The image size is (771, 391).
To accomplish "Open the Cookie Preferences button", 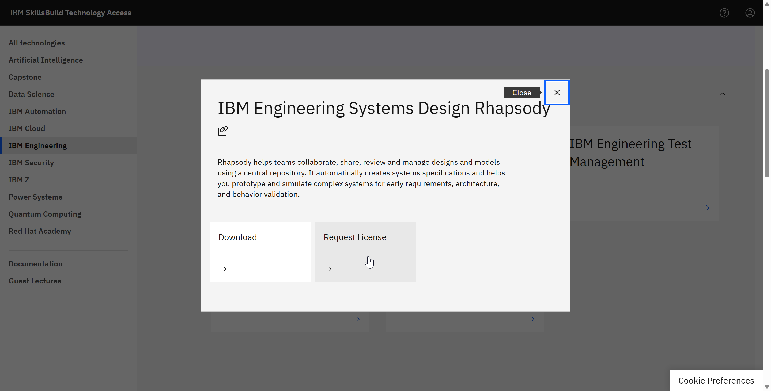I will pos(716,380).
